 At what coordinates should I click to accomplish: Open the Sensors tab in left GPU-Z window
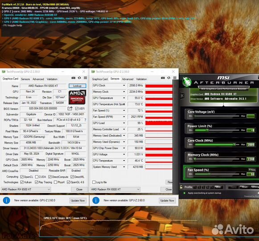point(25,79)
